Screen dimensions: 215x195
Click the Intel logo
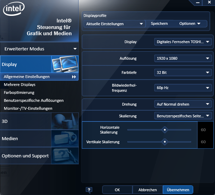pyautogui.click(x=14, y=9)
